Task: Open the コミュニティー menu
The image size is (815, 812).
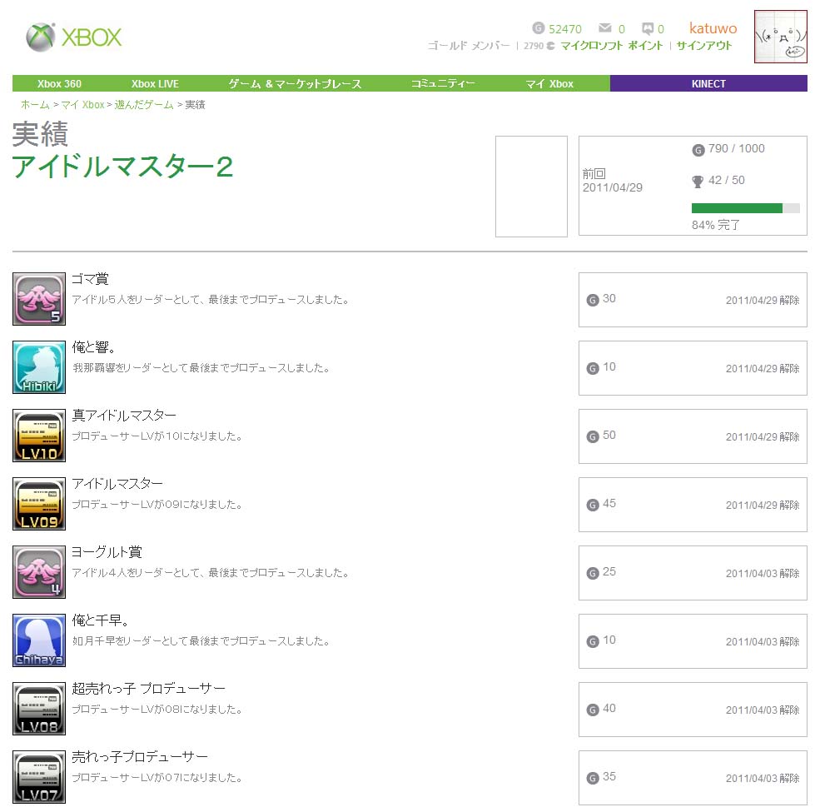Action: click(443, 83)
